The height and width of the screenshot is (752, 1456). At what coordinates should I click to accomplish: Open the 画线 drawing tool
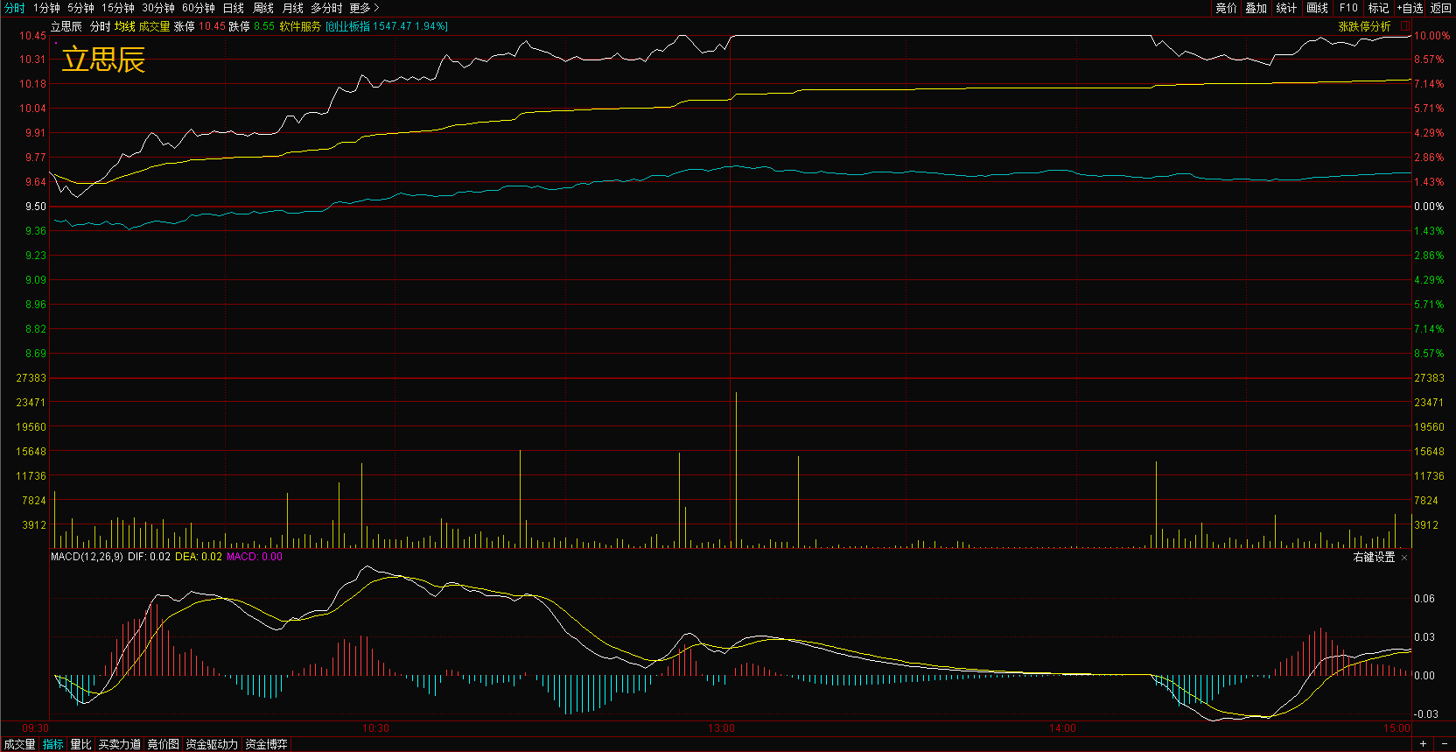click(1317, 8)
